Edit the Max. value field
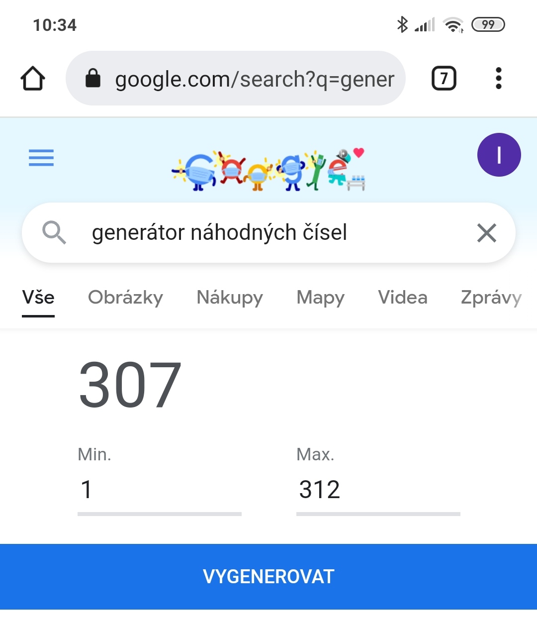The image size is (537, 631). 378,489
